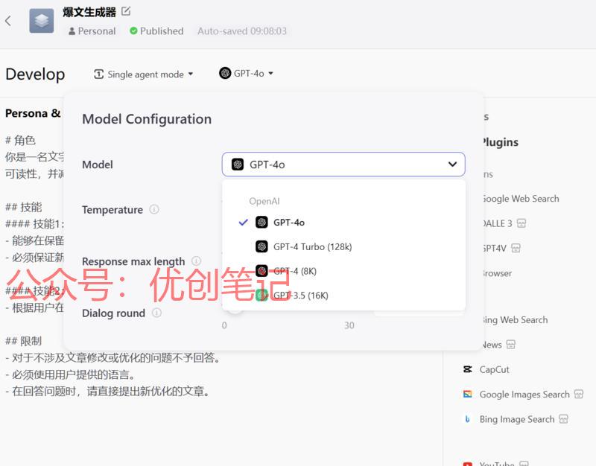Go back with the left arrow icon
The image size is (596, 466).
click(8, 21)
